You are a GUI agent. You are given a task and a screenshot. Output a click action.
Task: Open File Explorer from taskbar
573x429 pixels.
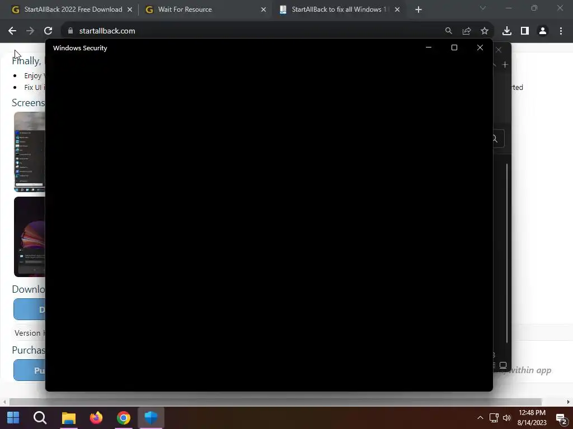[68, 418]
